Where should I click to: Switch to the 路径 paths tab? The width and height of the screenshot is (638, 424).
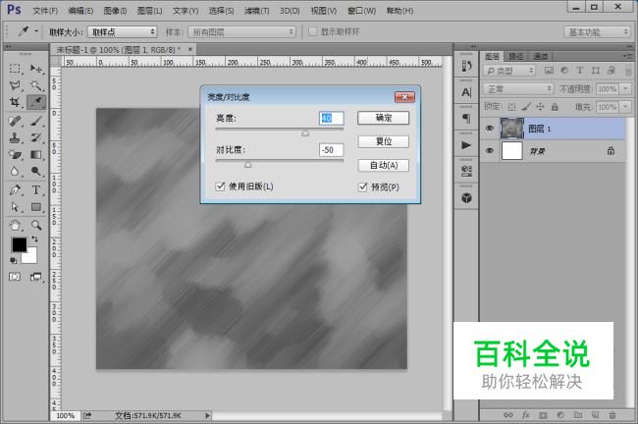point(516,56)
